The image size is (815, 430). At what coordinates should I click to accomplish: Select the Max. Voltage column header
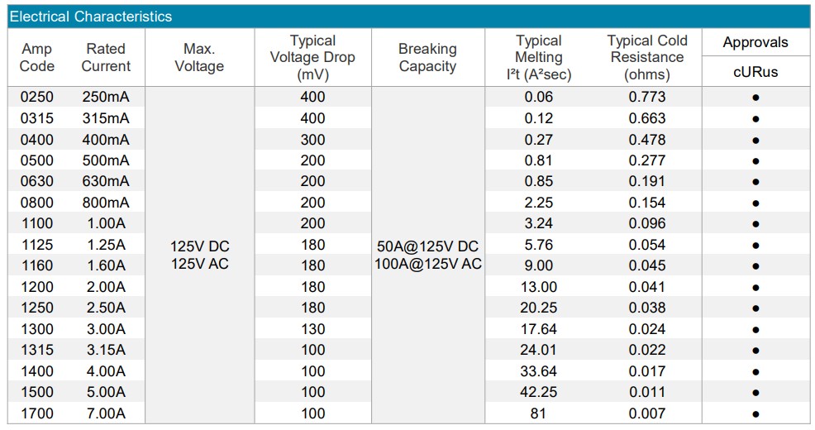point(199,57)
